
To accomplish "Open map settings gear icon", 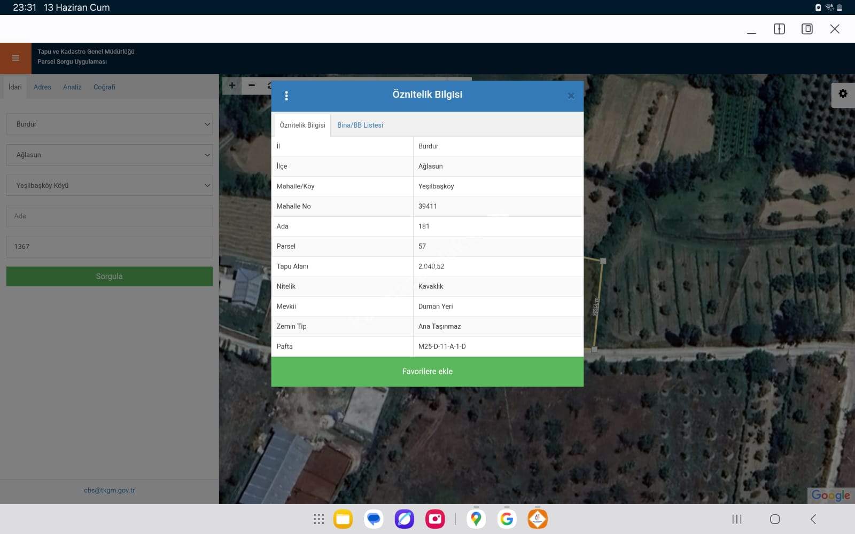I will [843, 94].
